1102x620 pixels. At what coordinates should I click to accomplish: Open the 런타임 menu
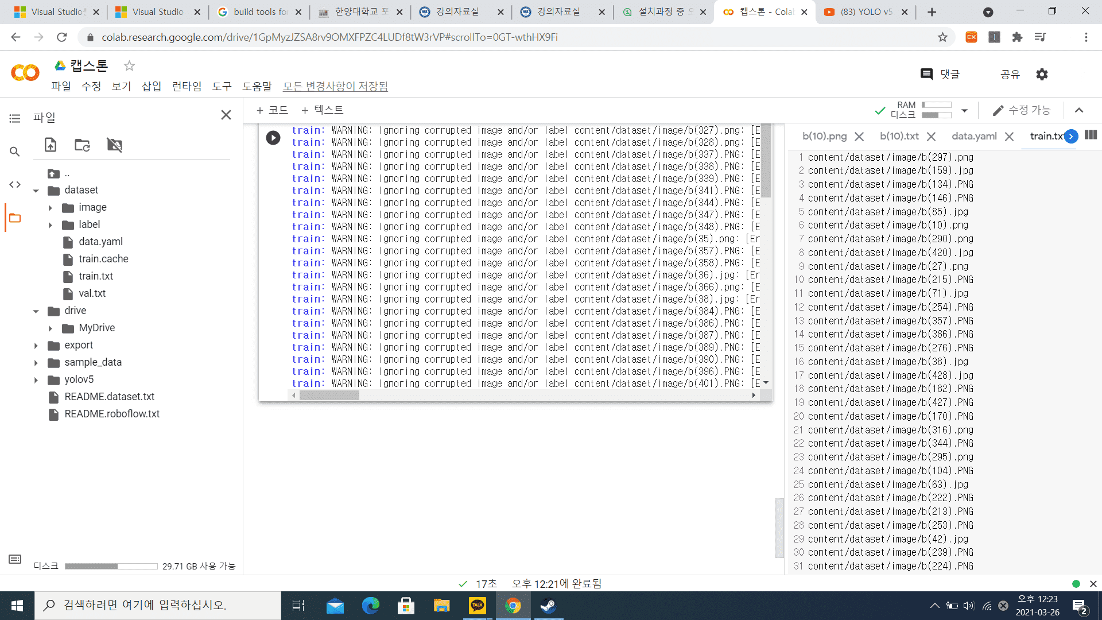[x=187, y=86]
